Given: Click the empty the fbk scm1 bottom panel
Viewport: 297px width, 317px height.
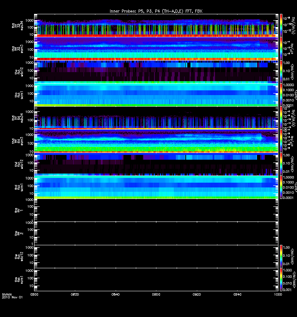Looking at the screenshot, I should pos(156,280).
